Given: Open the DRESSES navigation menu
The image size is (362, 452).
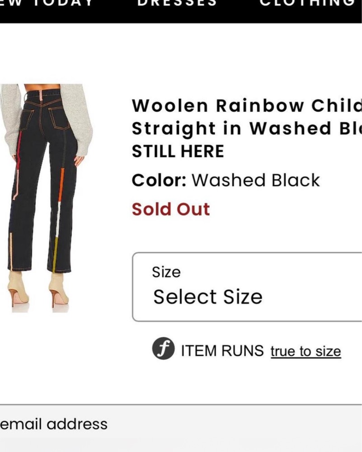Looking at the screenshot, I should point(177,3).
